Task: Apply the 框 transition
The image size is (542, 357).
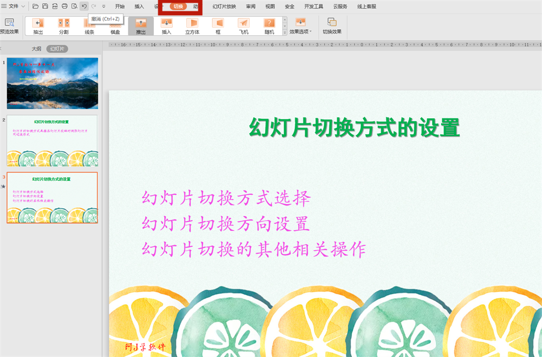Action: (x=218, y=26)
